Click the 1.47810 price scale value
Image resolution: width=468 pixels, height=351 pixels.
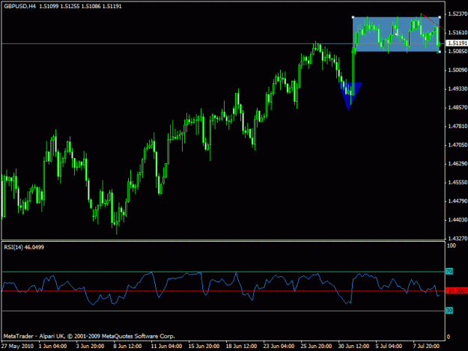click(x=458, y=126)
